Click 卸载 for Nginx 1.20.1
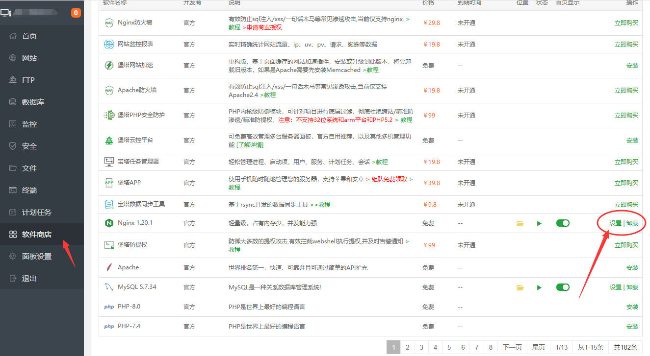650x356 pixels. pos(632,223)
